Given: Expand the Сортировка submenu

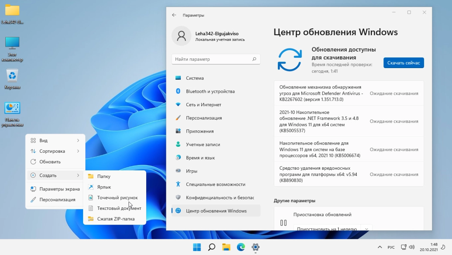Looking at the screenshot, I should pos(55,151).
